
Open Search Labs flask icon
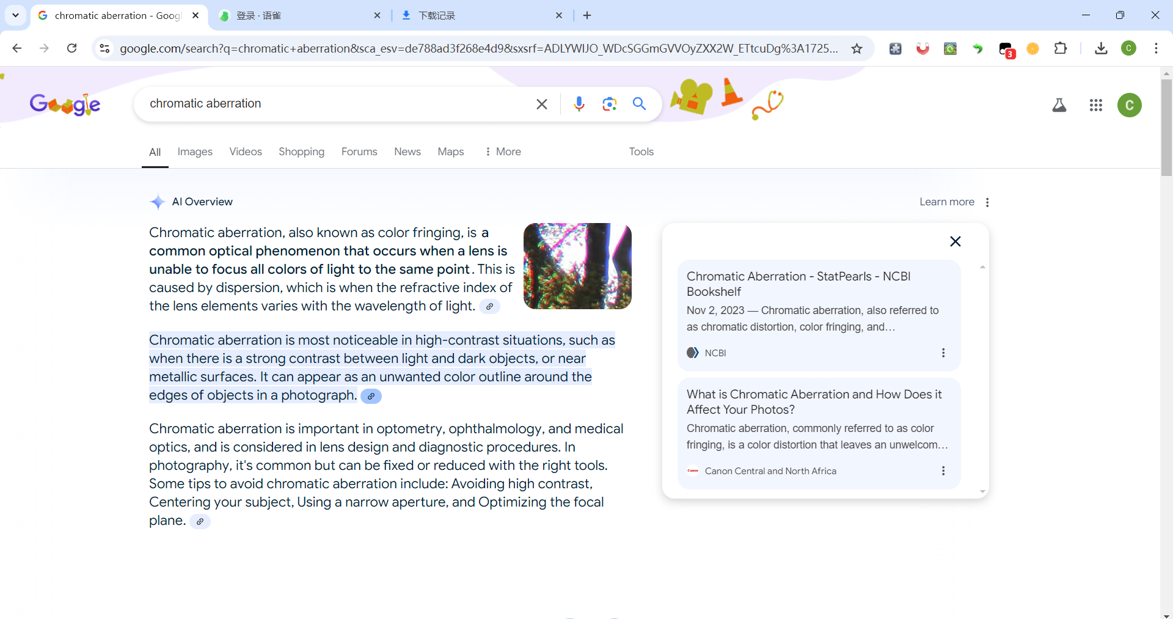[x=1059, y=105]
